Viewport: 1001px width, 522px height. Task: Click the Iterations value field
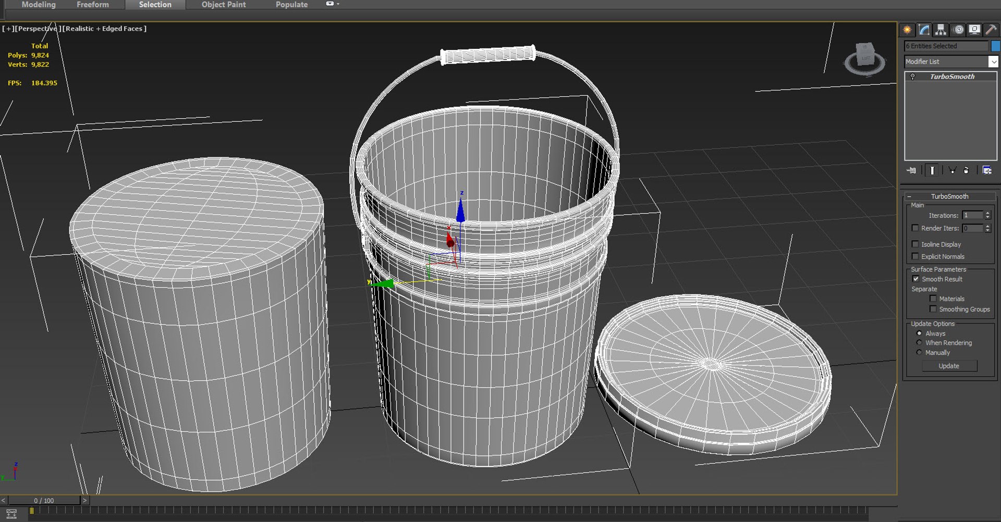click(972, 215)
